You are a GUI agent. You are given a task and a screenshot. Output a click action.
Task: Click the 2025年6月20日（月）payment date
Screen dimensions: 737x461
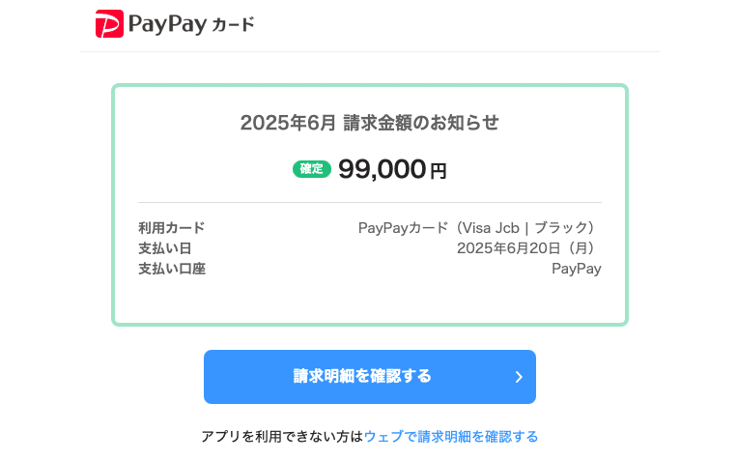528,248
